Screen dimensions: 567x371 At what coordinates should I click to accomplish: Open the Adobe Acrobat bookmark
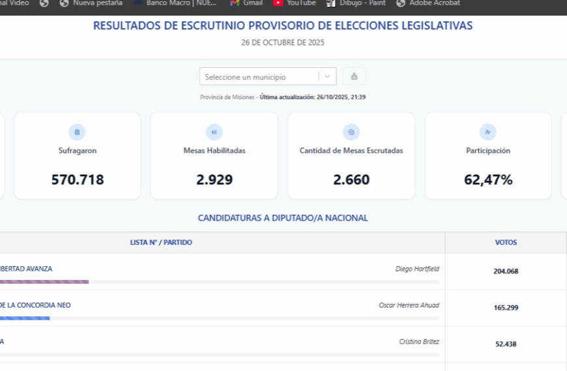pos(428,3)
